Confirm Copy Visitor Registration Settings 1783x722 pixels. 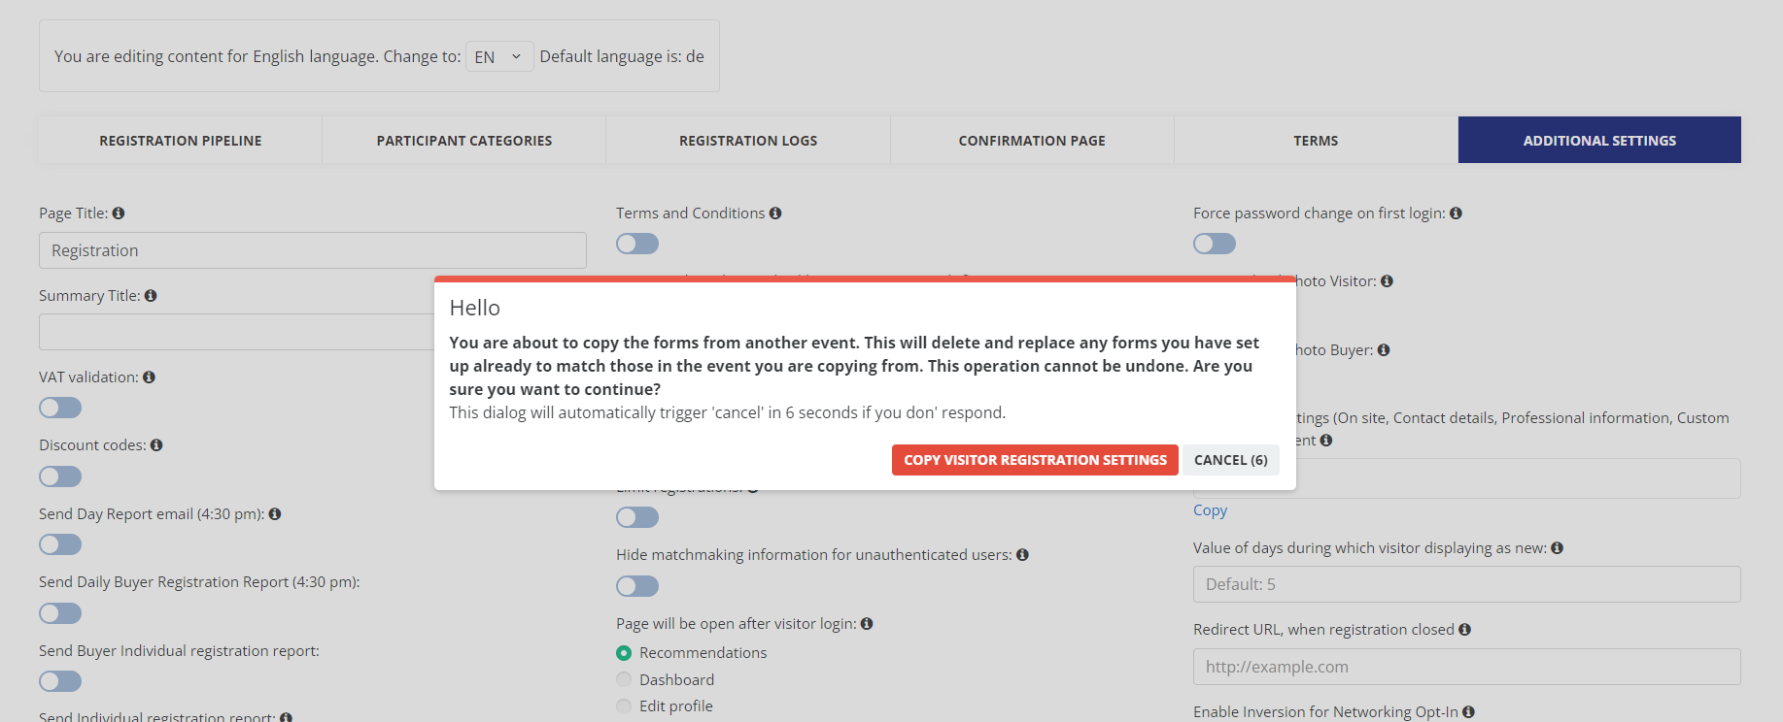click(1035, 460)
